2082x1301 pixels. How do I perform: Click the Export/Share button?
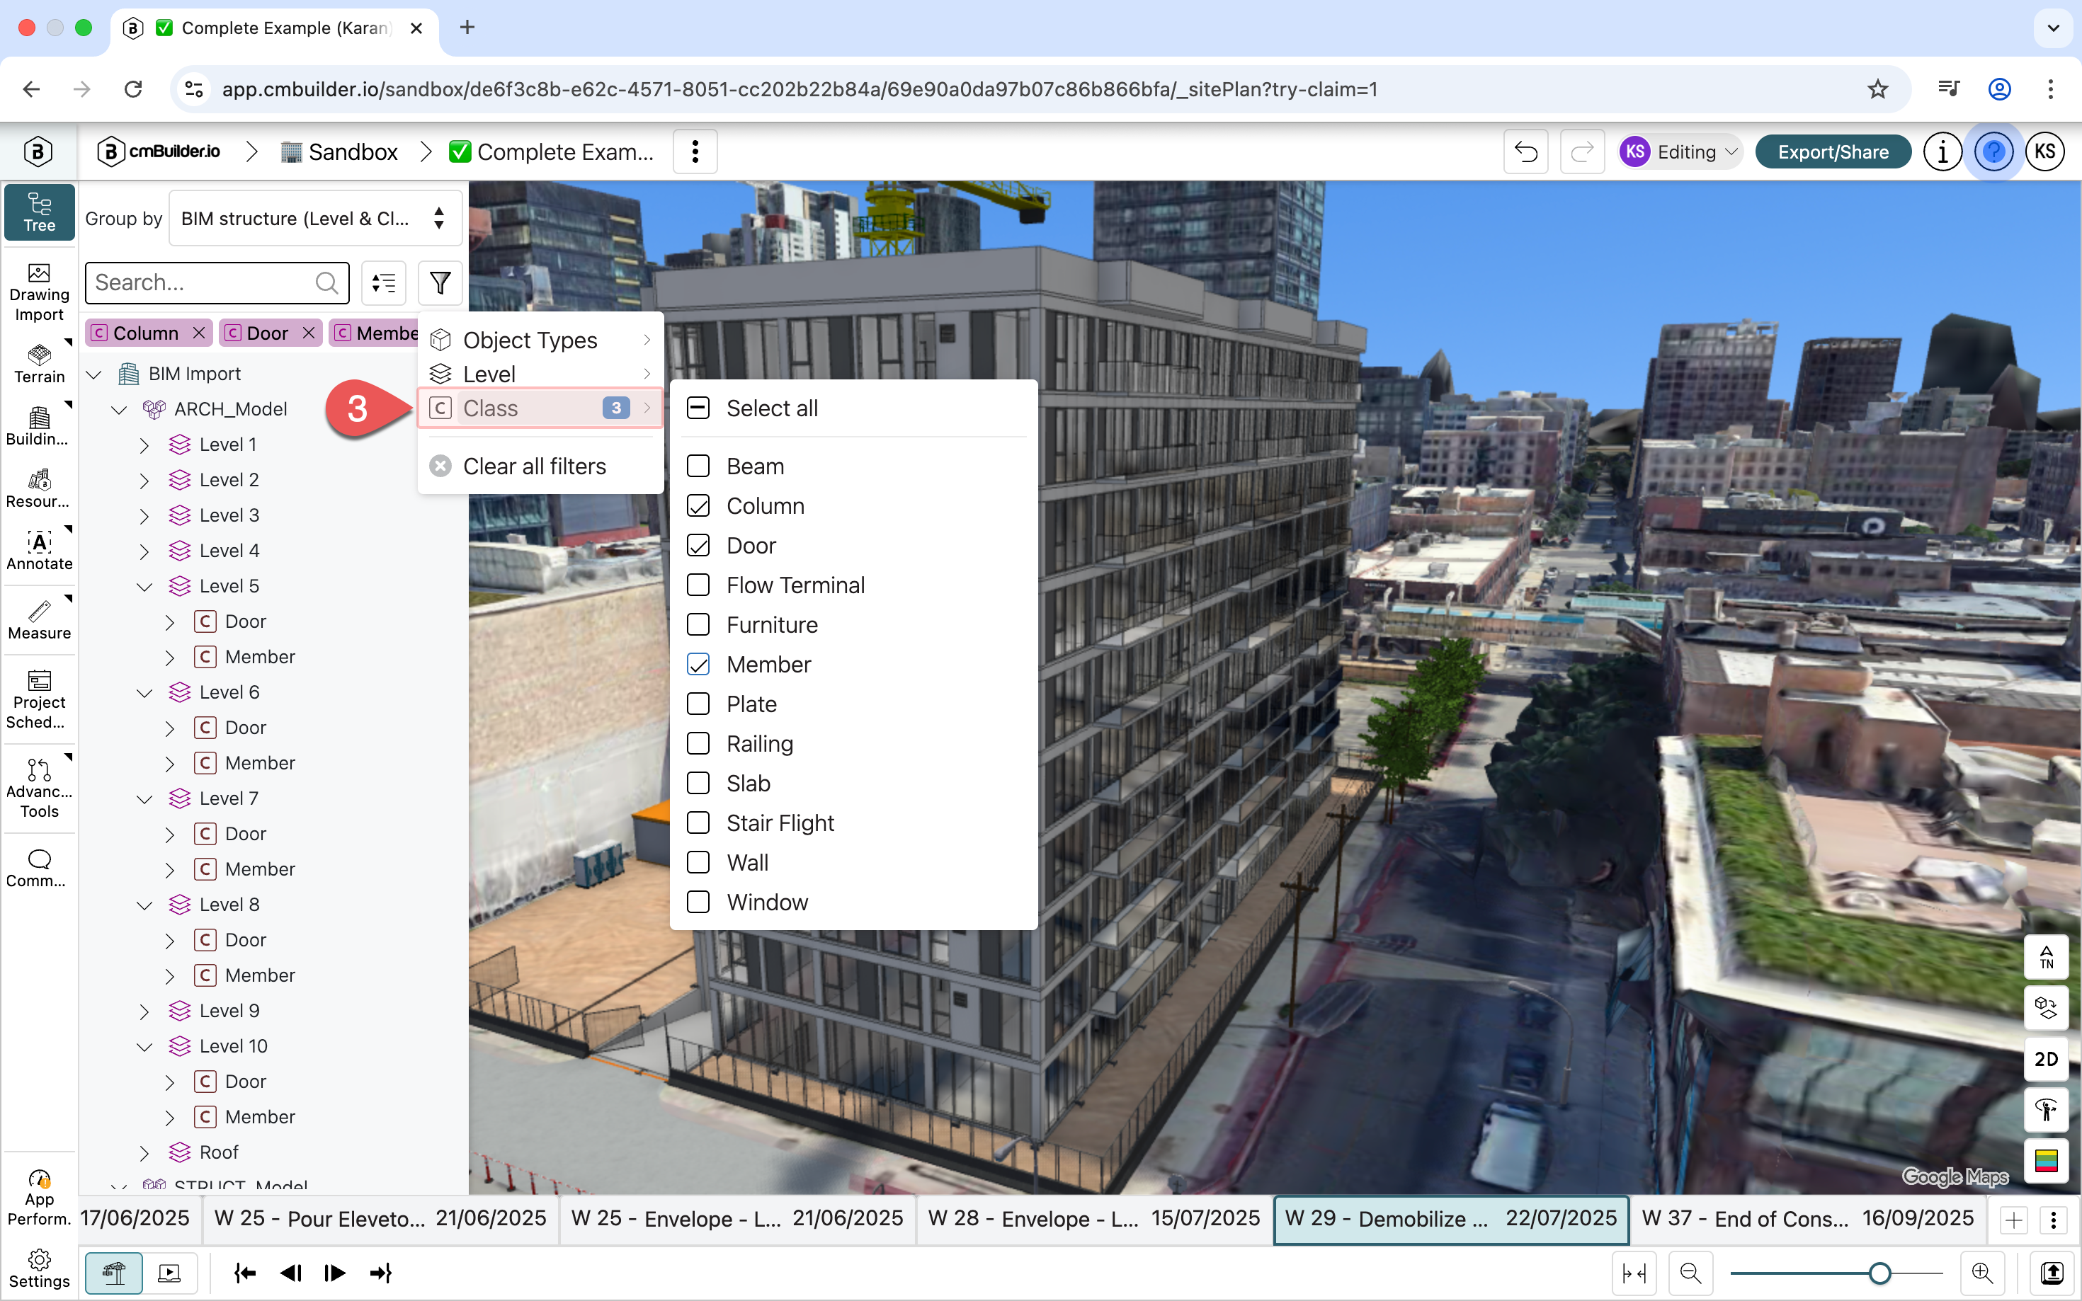click(1833, 152)
